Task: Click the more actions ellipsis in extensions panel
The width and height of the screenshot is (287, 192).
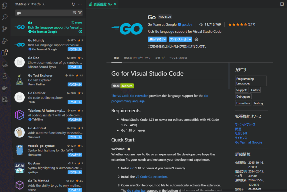Action: pos(80,4)
